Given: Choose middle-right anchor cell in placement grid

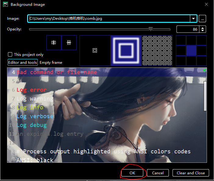Looking at the screenshot, I should pos(202,50).
